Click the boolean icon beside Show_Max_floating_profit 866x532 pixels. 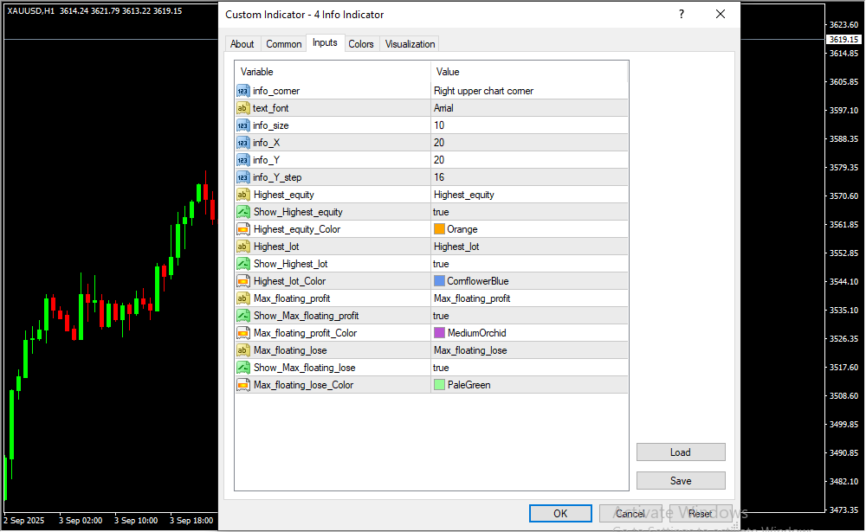242,316
